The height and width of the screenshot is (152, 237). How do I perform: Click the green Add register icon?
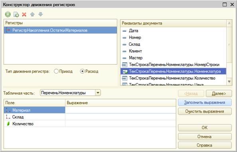[8, 14]
